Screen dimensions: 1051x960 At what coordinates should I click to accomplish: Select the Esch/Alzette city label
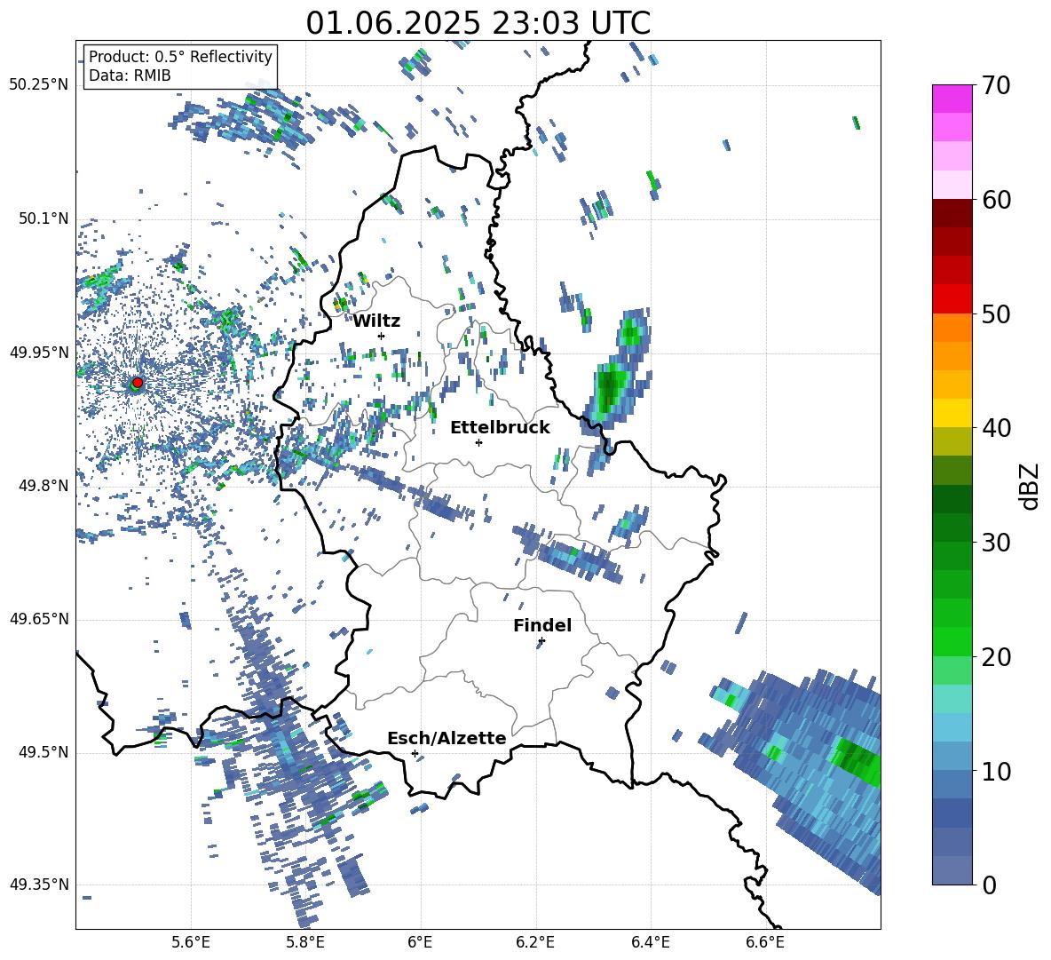[x=446, y=738]
